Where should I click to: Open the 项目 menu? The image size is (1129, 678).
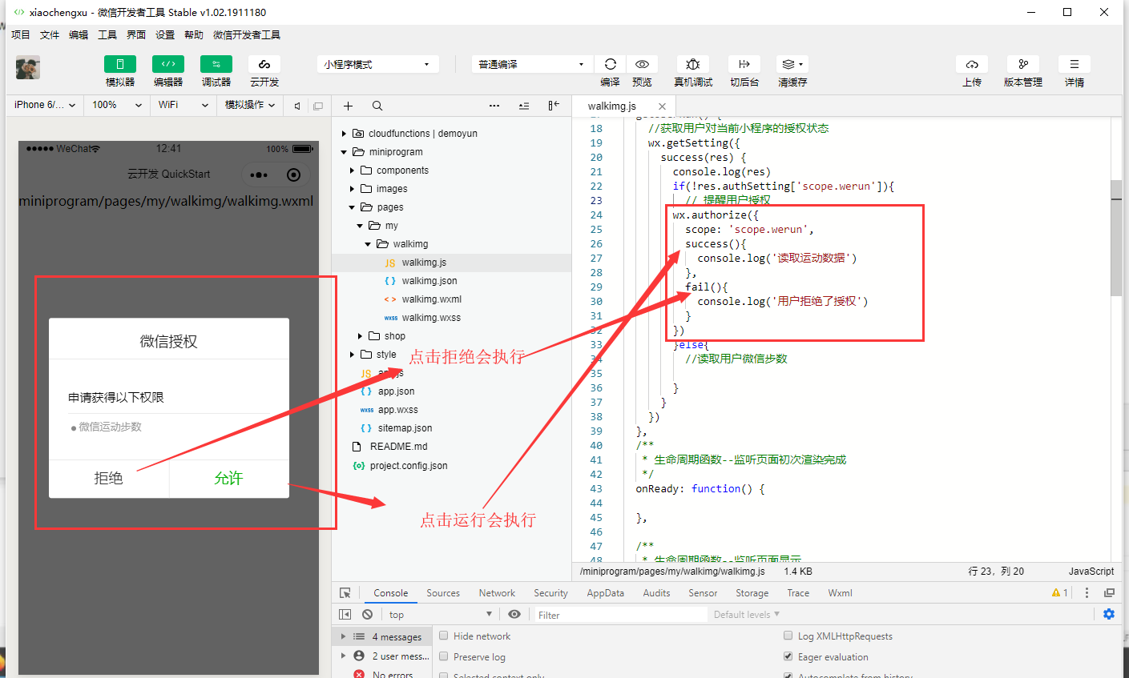point(21,34)
